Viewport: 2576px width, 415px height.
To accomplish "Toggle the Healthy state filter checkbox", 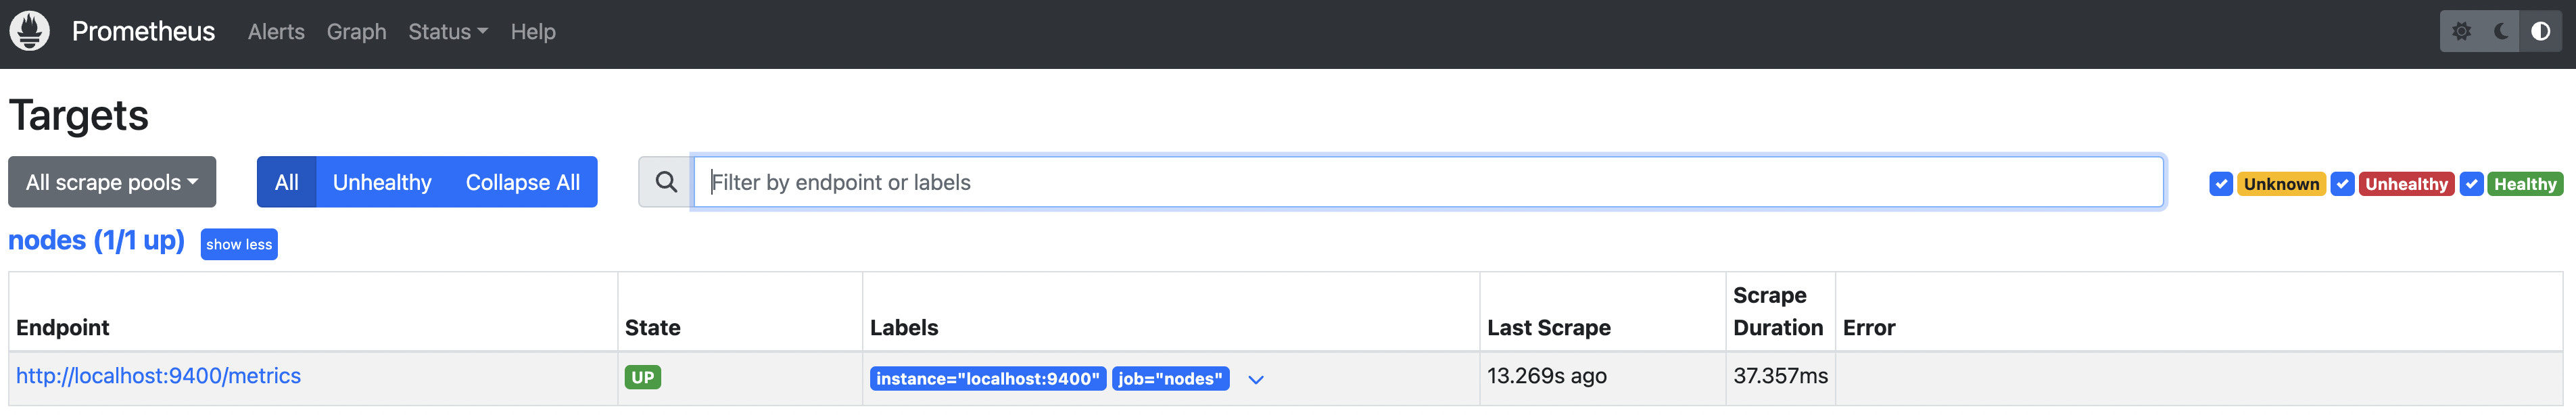I will click(2471, 184).
